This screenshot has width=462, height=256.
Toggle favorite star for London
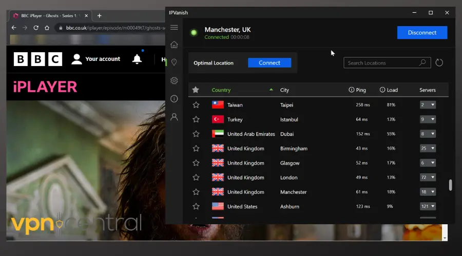click(x=196, y=178)
